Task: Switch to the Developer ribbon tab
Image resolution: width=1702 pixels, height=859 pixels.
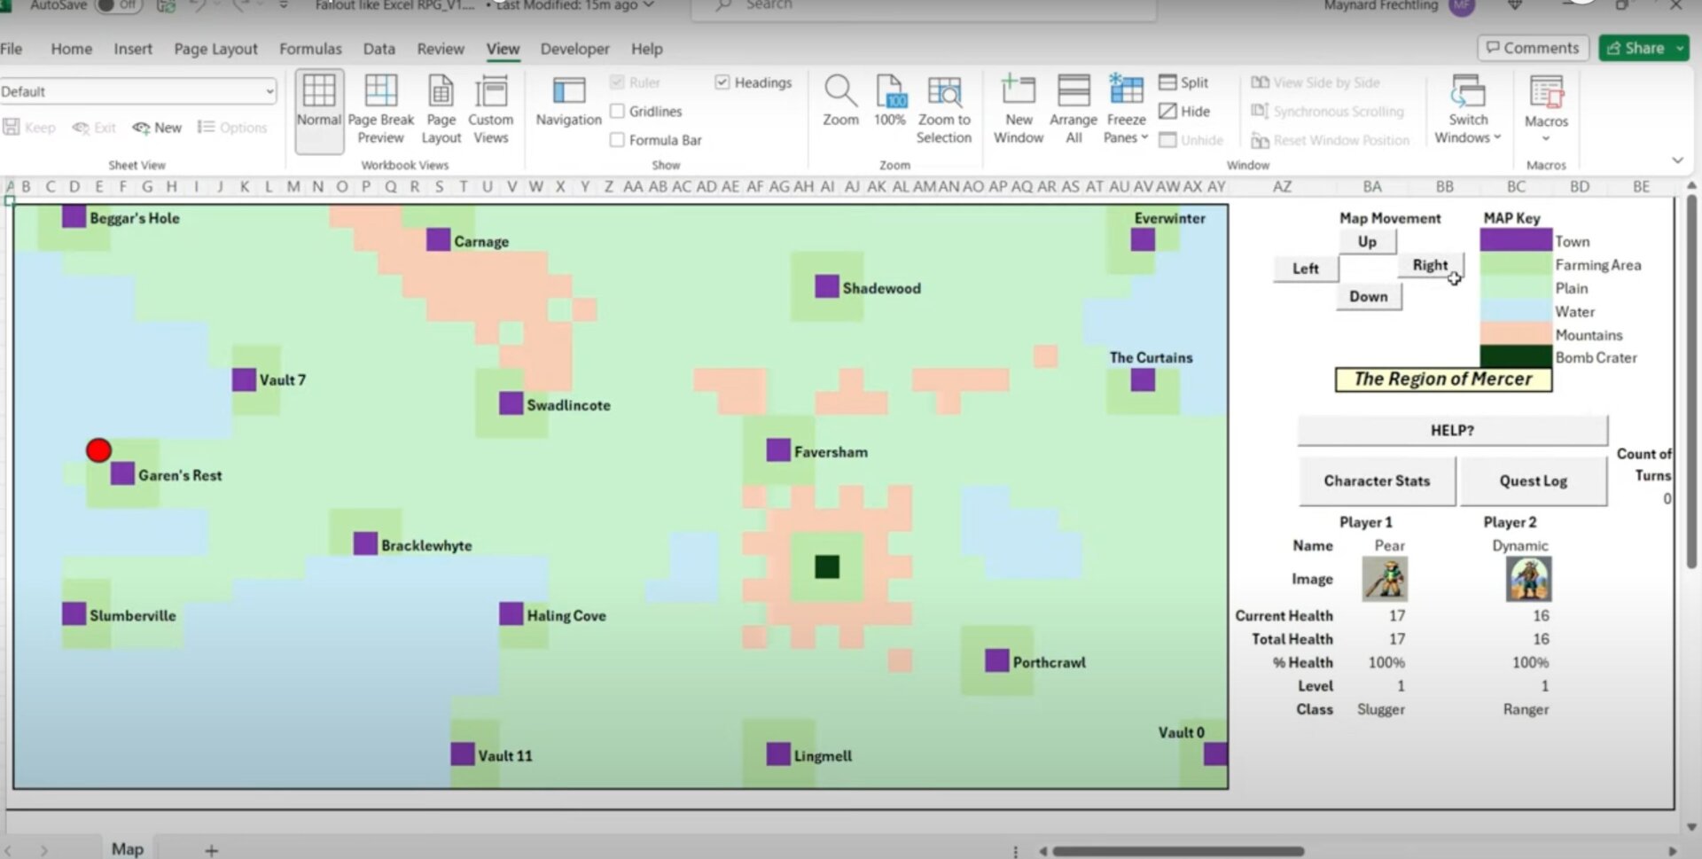Action: pyautogui.click(x=574, y=49)
